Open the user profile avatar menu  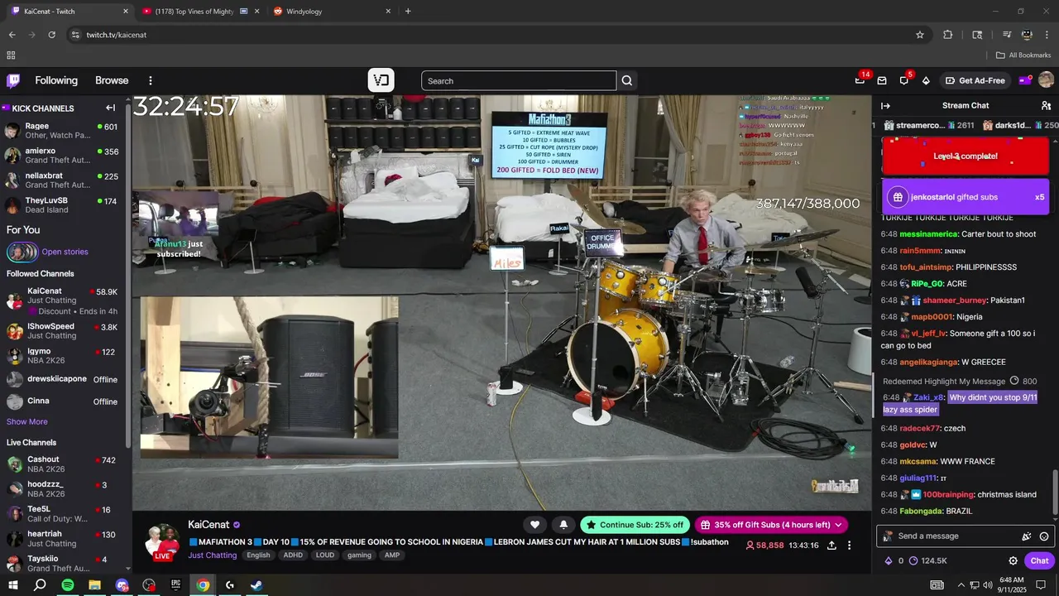pyautogui.click(x=1046, y=80)
